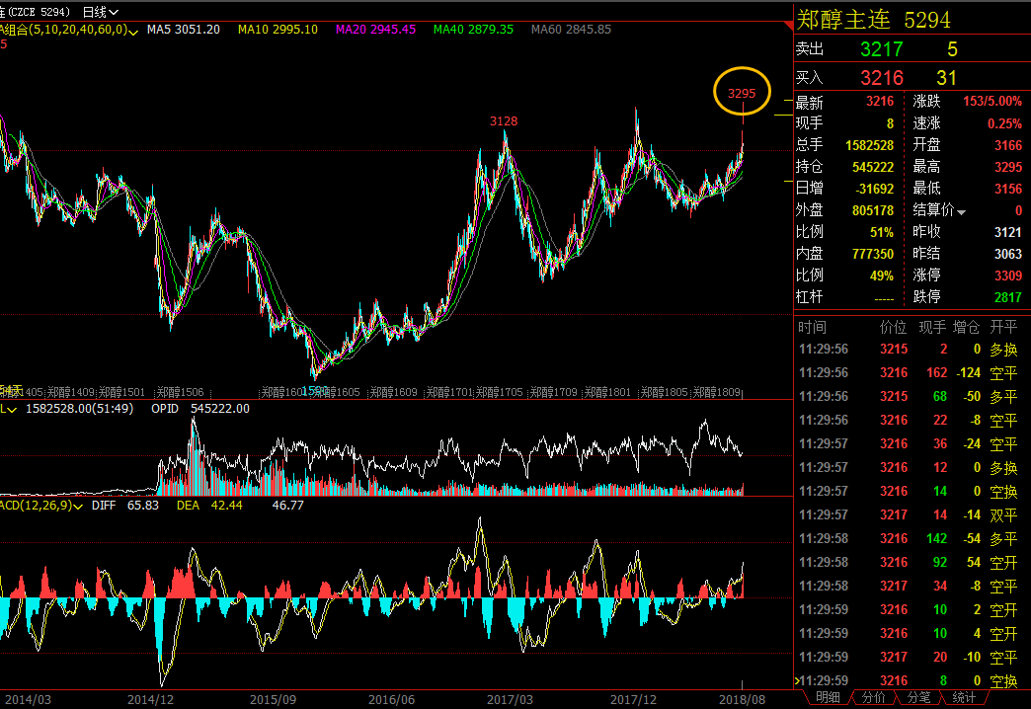Select the 统计 tab
Viewport: 1031px width, 709px height.
click(x=964, y=698)
